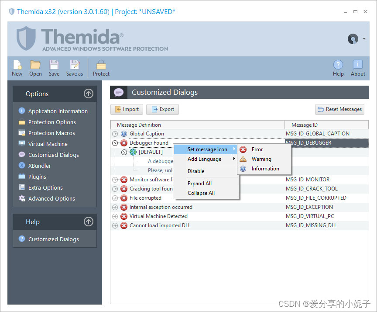Image resolution: width=377 pixels, height=312 pixels.
Task: Click error icon of File corrupted
Action: tap(124, 198)
